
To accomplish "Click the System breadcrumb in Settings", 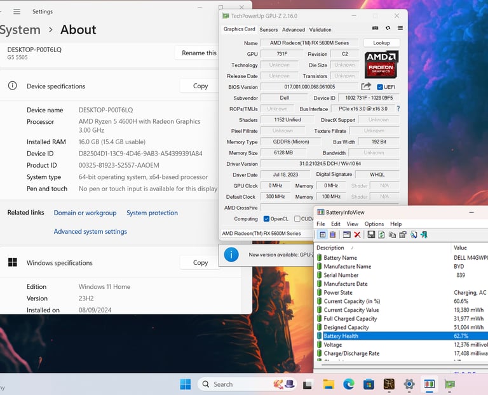I will click(20, 30).
